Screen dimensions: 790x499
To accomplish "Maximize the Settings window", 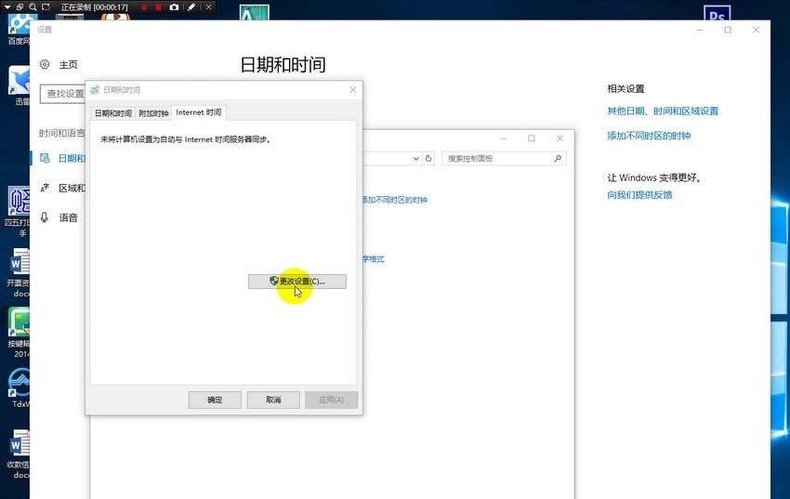I will 728,31.
